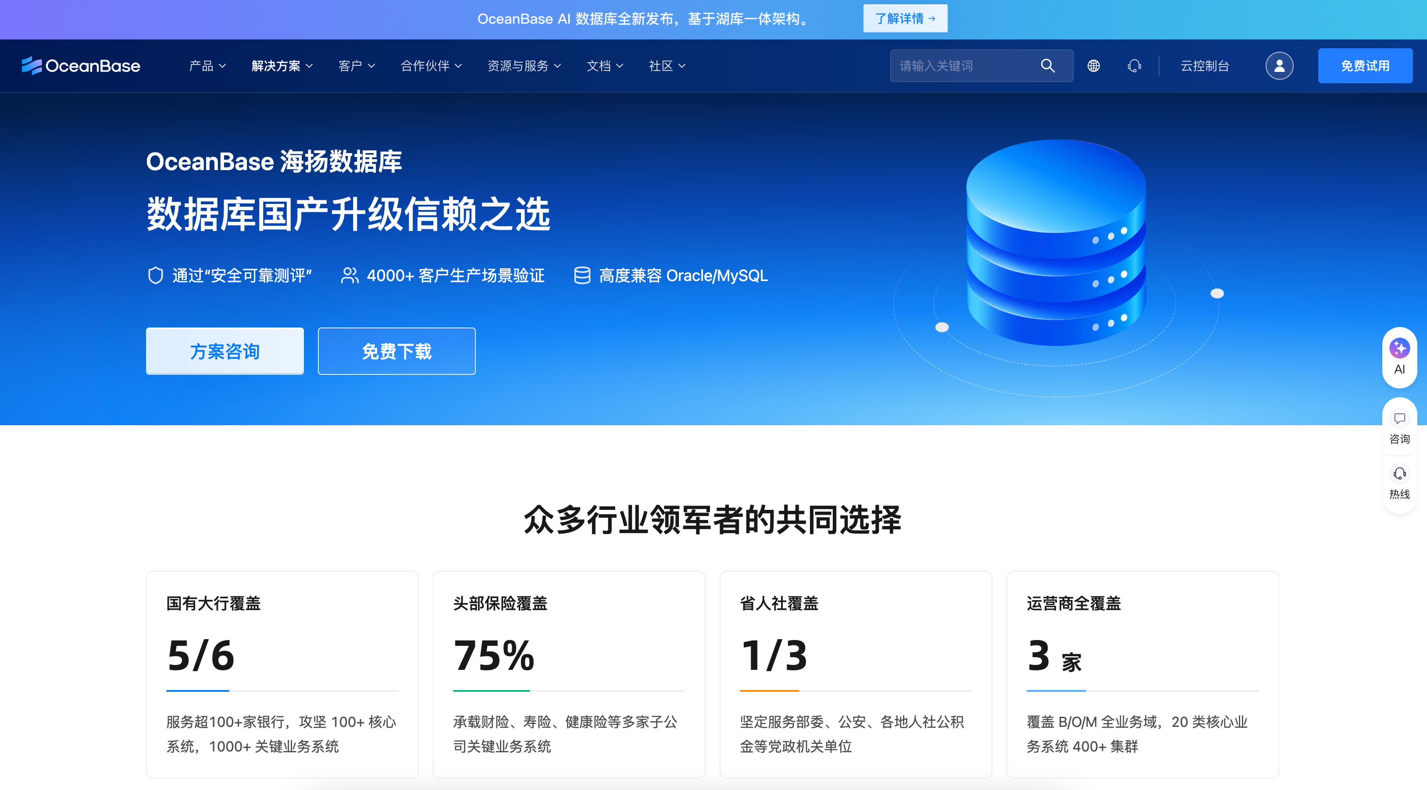The width and height of the screenshot is (1427, 790).
Task: Open the user account avatar icon
Action: pos(1279,66)
